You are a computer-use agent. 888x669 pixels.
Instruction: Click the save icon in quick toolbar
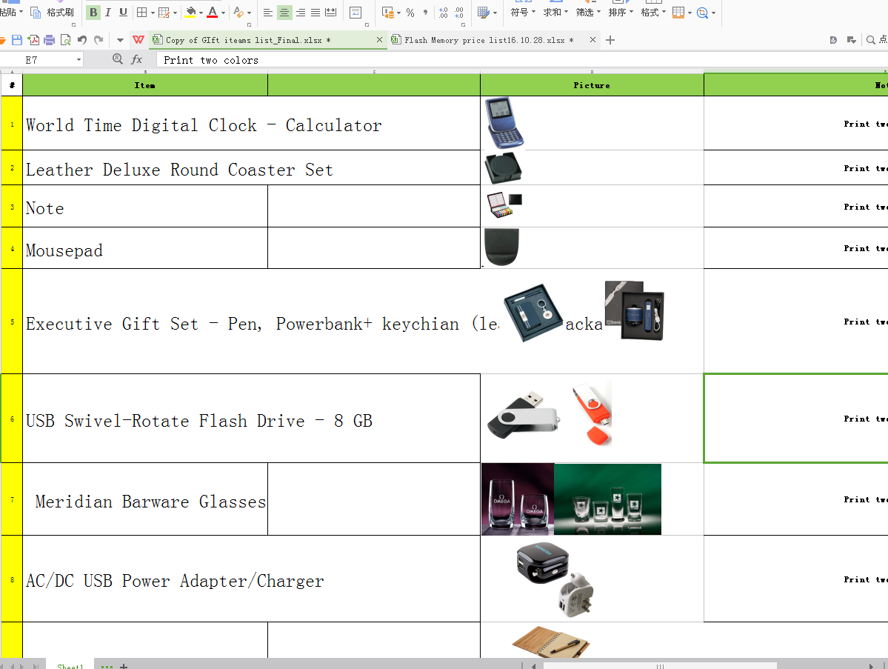pyautogui.click(x=17, y=40)
